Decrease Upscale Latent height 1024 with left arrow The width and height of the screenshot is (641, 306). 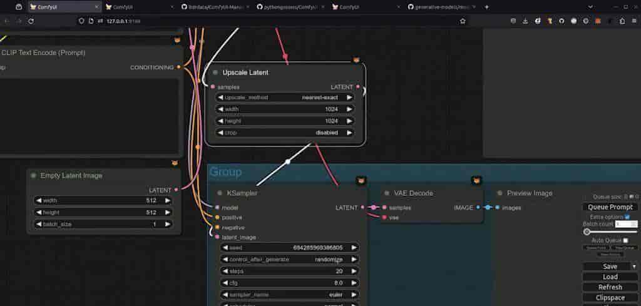click(221, 121)
